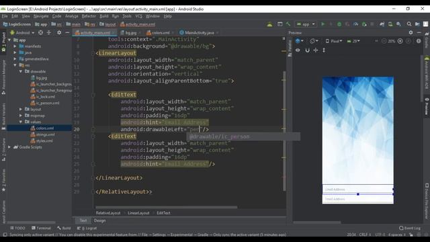Open Event Log in status bar
Viewport: 430px width, 242px height.
(x=410, y=228)
